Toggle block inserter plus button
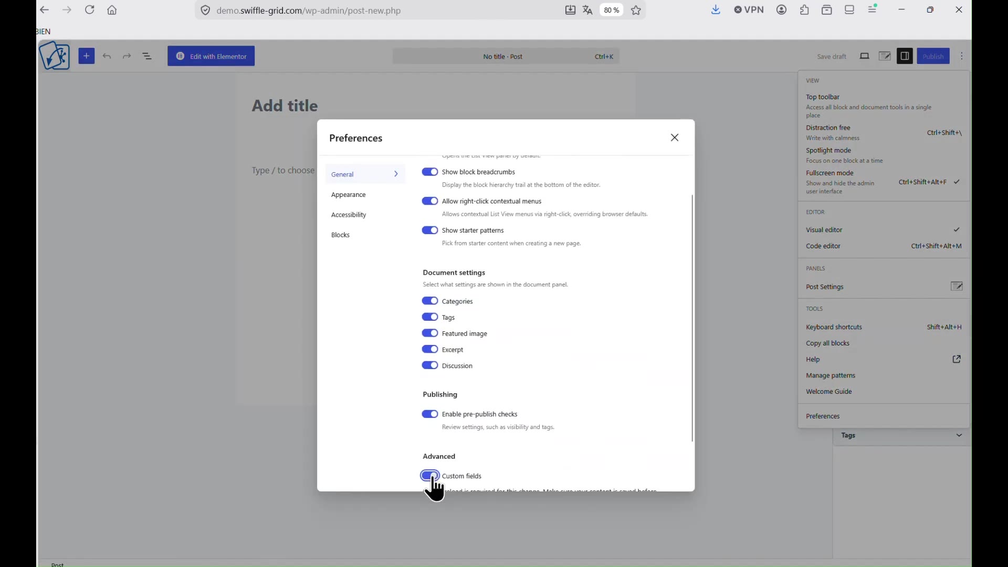Screen dimensions: 1008x567 click(x=87, y=56)
